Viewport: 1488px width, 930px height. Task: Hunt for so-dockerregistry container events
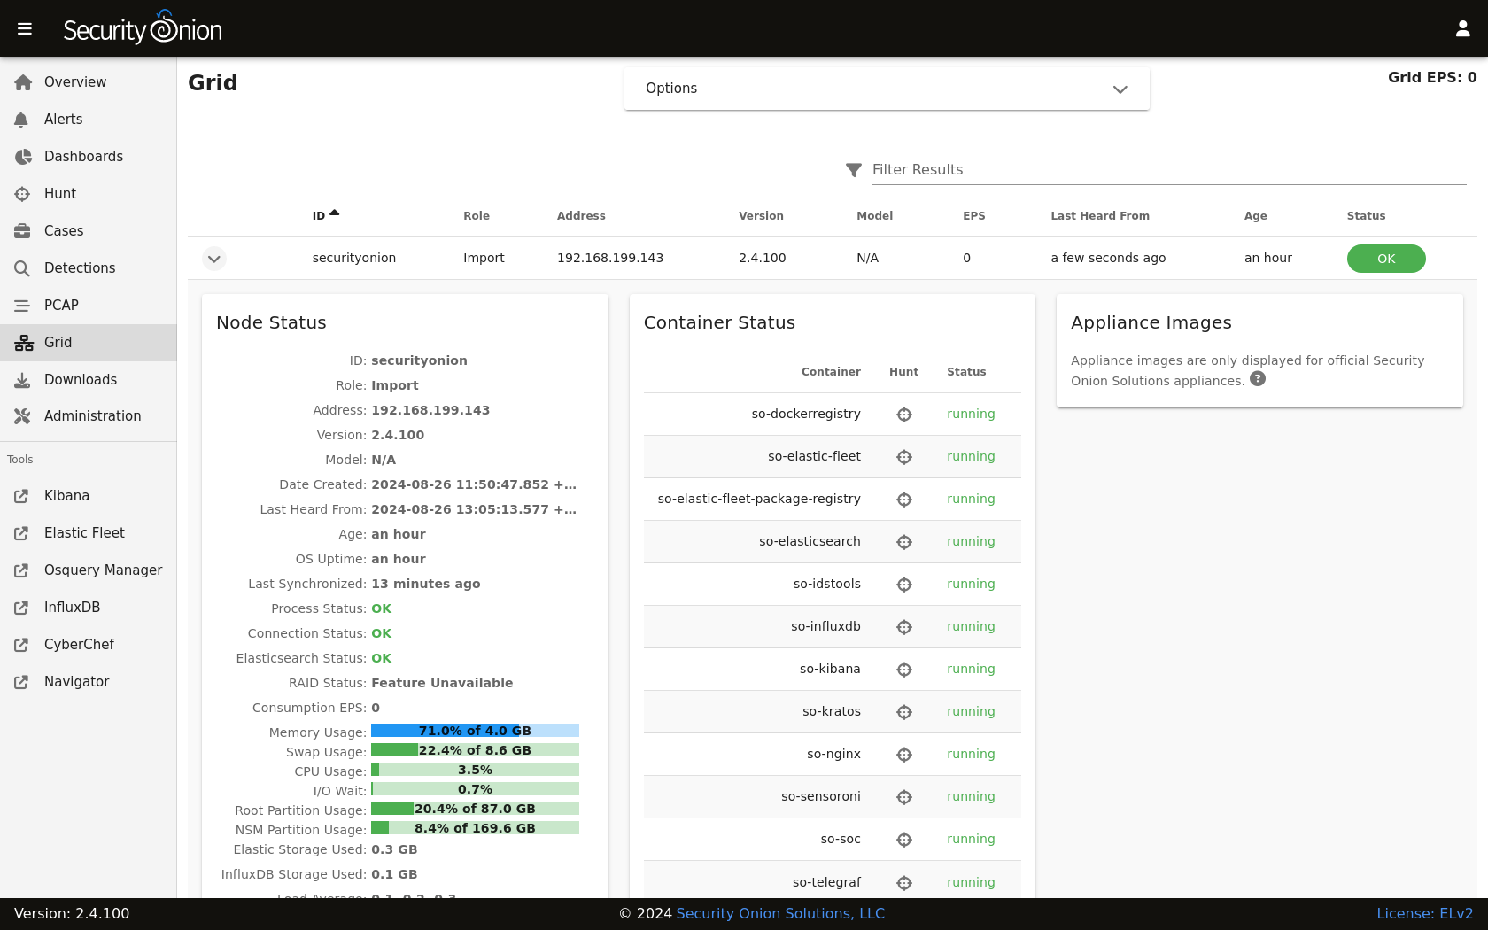904,415
